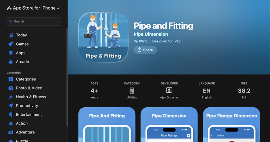The width and height of the screenshot is (270, 142).
Task: Browse the Photo & Video category
Action: [29, 88]
